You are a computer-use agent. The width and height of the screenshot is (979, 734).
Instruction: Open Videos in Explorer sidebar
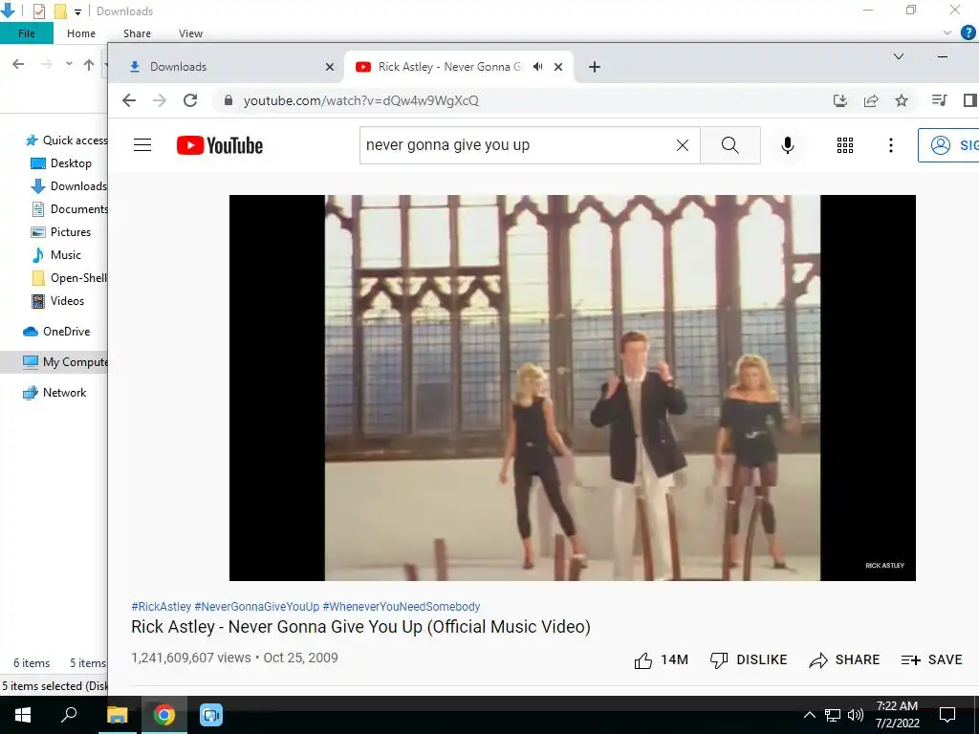pyautogui.click(x=57, y=301)
